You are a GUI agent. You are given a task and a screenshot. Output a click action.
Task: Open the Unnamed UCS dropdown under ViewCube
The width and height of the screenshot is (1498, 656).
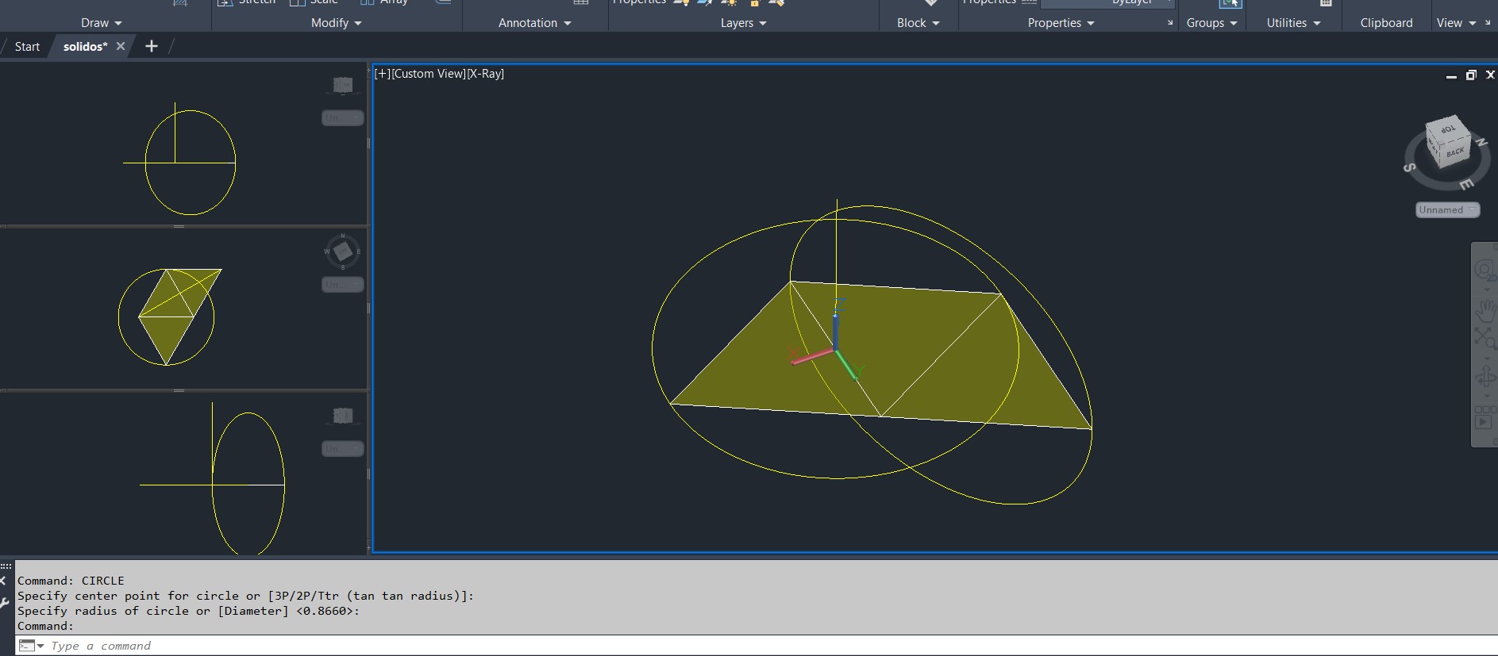coord(1447,210)
